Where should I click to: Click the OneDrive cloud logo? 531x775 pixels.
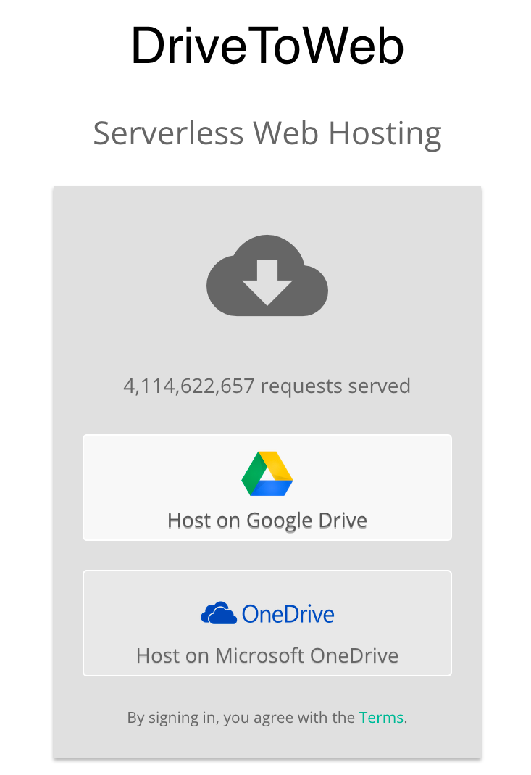tap(267, 613)
